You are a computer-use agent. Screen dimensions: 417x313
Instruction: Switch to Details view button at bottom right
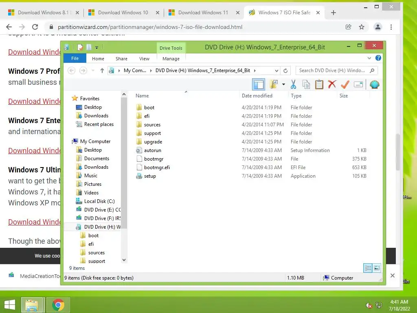(x=368, y=268)
